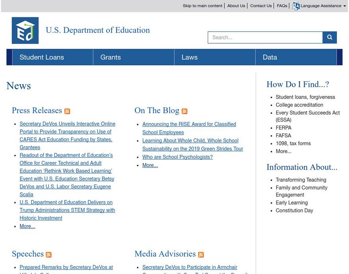Screen dimensions: 349x274
Task: Expand the Language Assistance dropdown arrow
Action: pyautogui.click(x=344, y=6)
